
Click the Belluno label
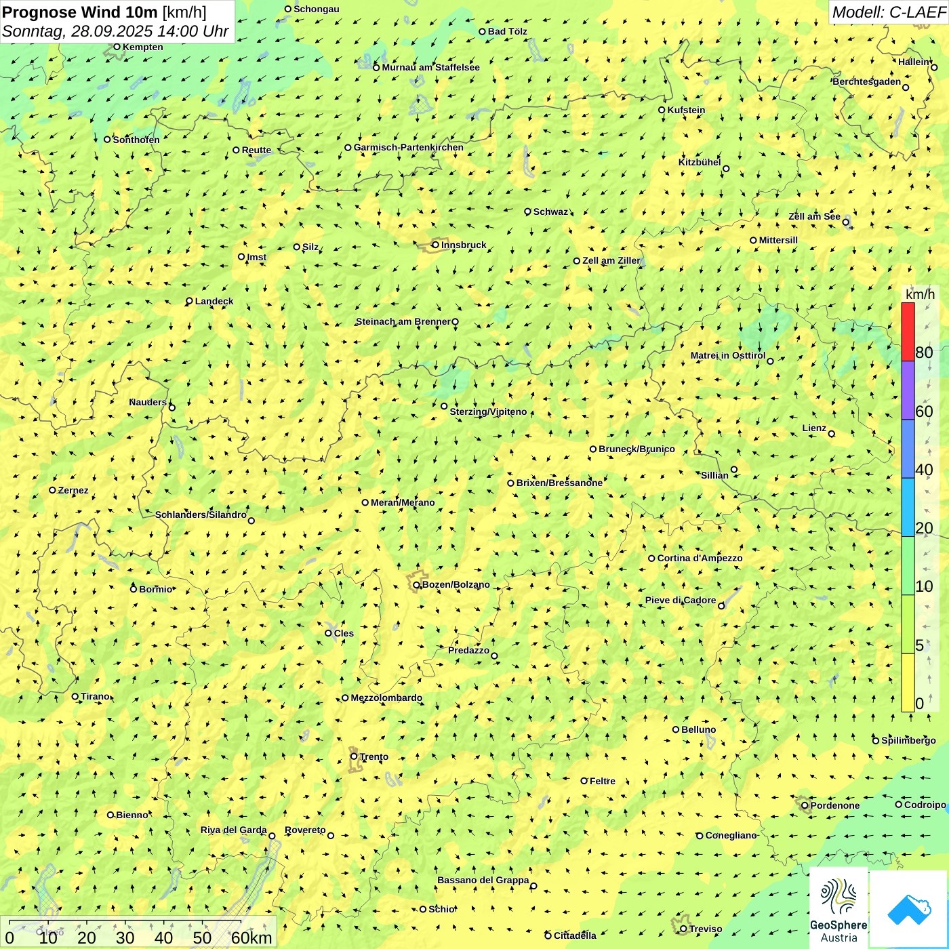pyautogui.click(x=699, y=729)
